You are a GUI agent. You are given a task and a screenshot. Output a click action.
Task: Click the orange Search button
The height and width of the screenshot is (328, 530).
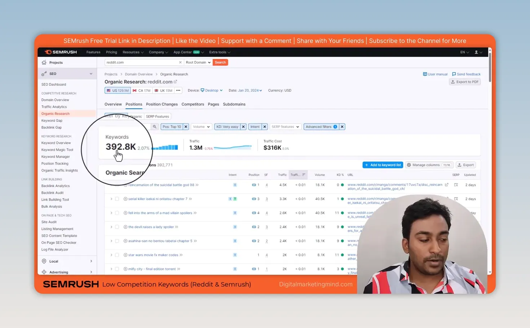tap(220, 62)
